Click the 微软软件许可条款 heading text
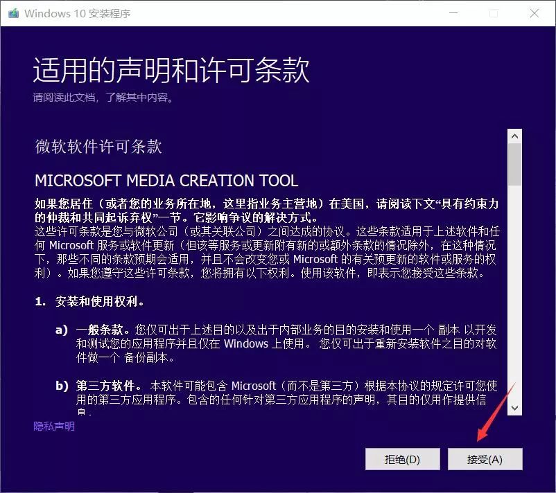The width and height of the screenshot is (556, 493). [97, 147]
